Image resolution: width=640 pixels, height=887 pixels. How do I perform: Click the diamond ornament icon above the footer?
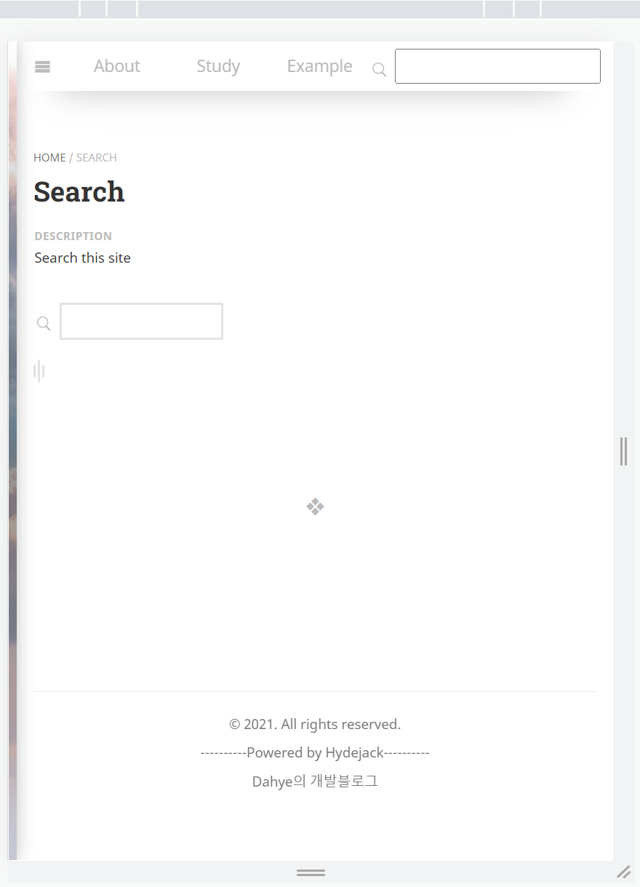315,506
